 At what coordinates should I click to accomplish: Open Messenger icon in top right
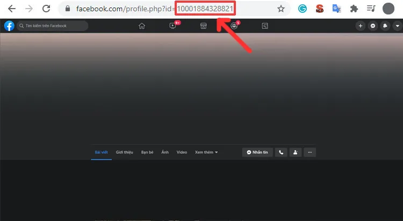click(x=373, y=26)
